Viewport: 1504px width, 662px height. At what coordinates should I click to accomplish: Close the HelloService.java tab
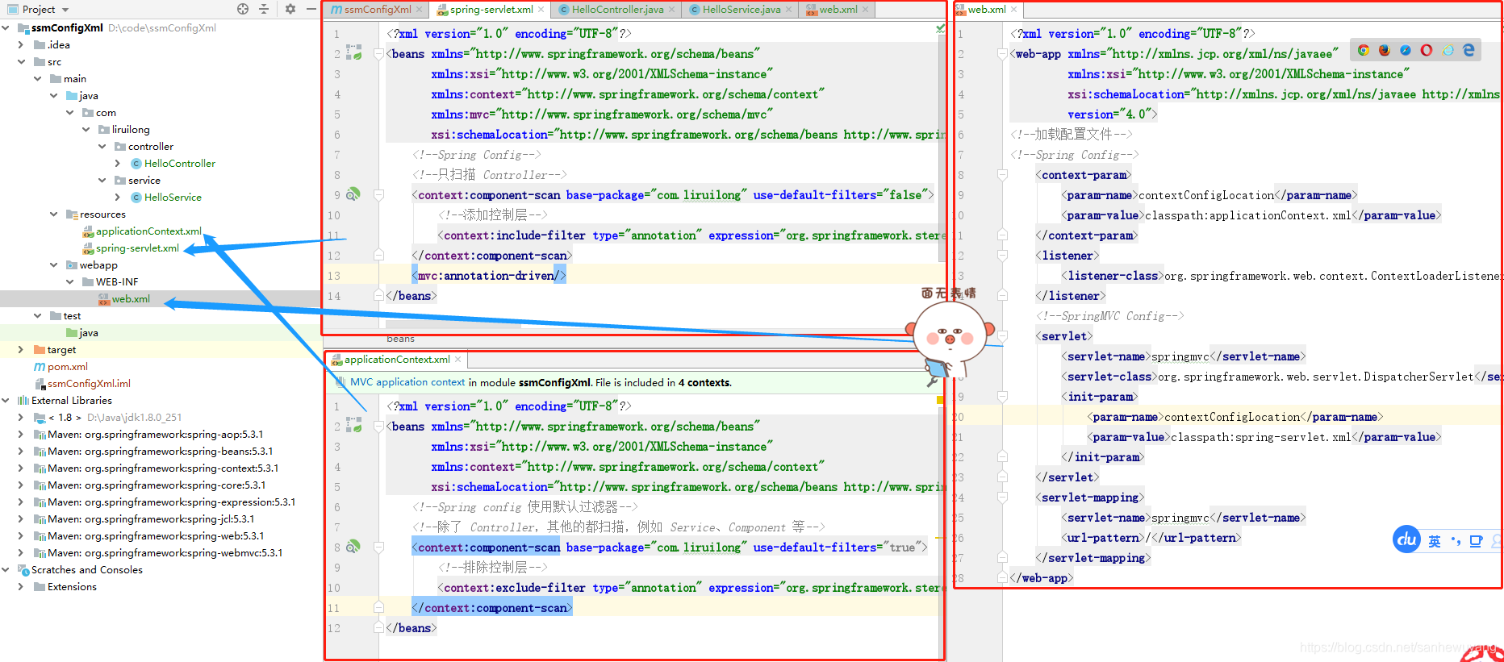(789, 10)
